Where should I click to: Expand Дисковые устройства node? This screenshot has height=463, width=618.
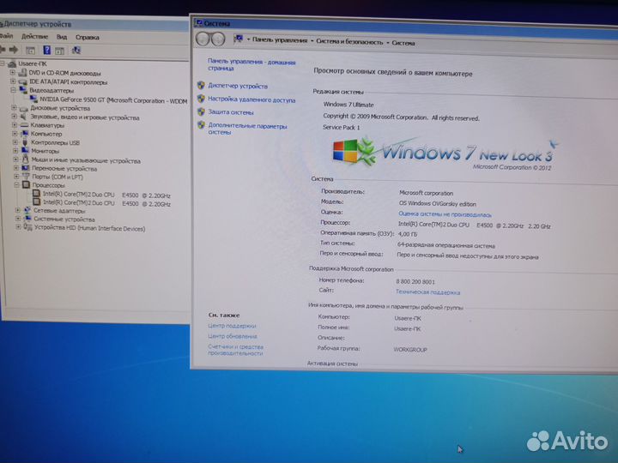(14, 107)
